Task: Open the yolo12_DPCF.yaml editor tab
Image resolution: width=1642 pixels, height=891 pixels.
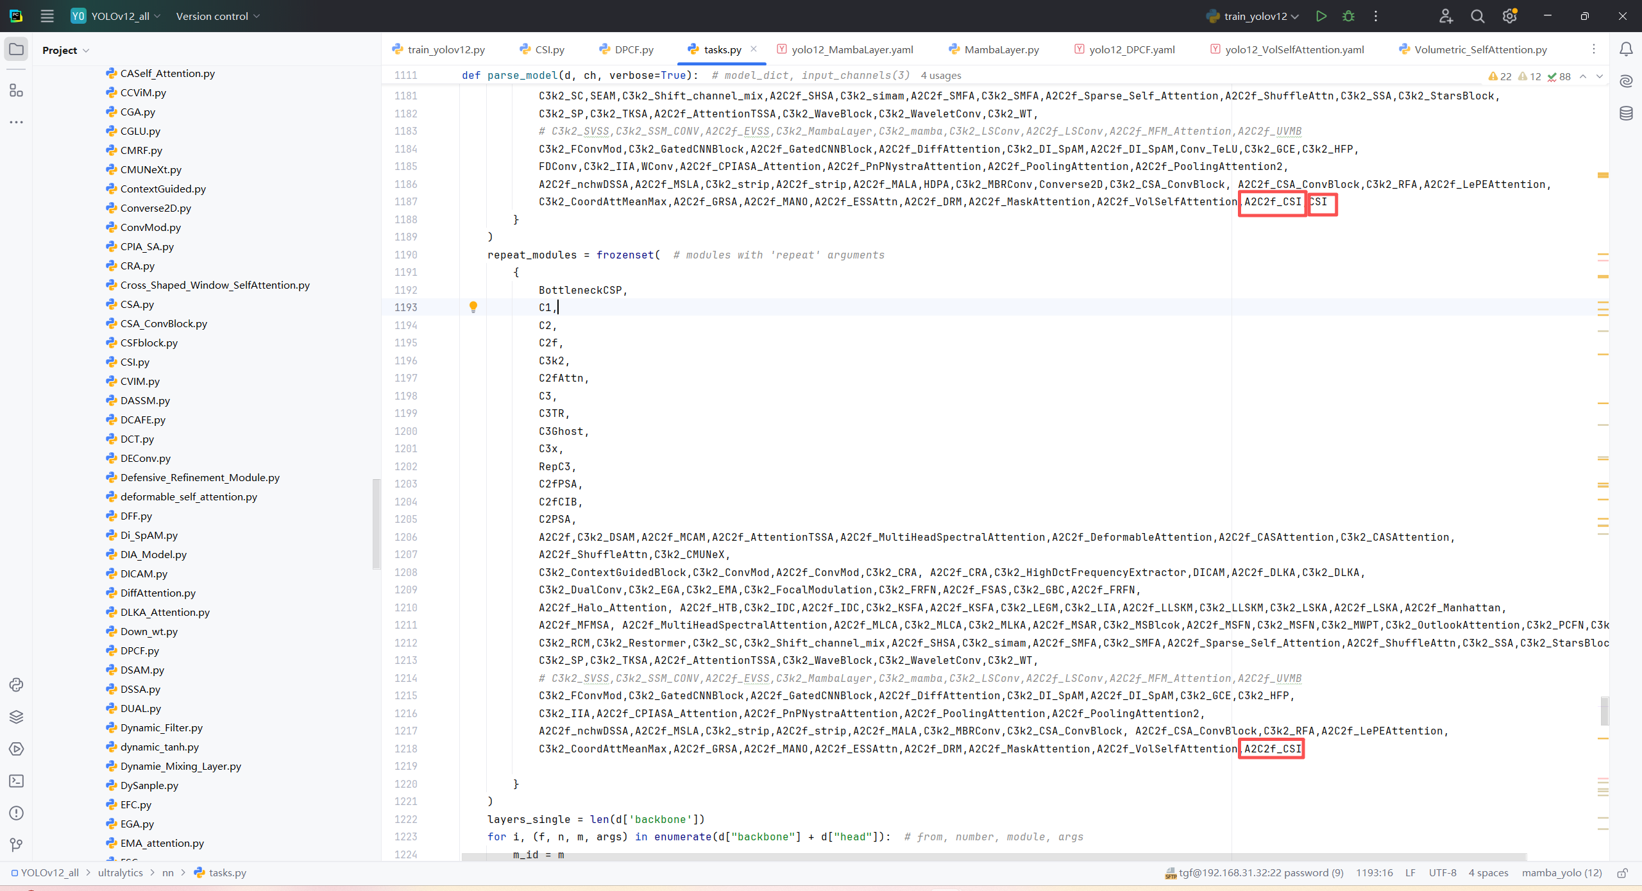Action: coord(1131,49)
